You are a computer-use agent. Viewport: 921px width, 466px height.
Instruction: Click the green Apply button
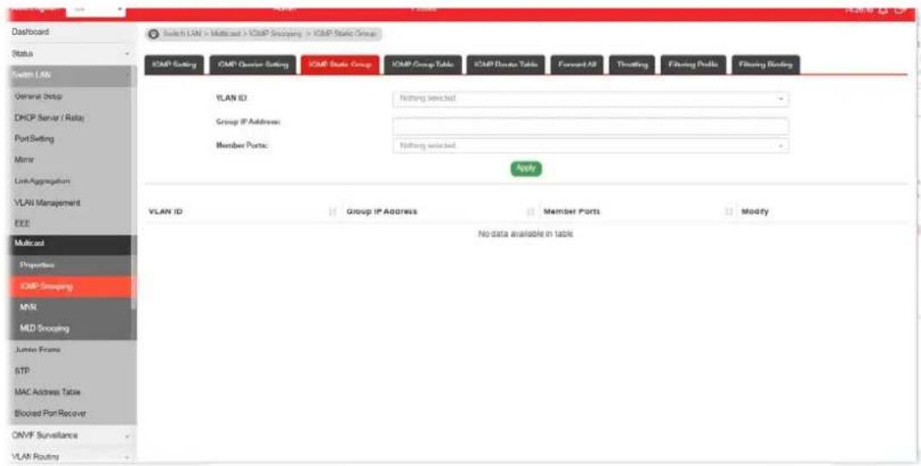click(x=526, y=168)
